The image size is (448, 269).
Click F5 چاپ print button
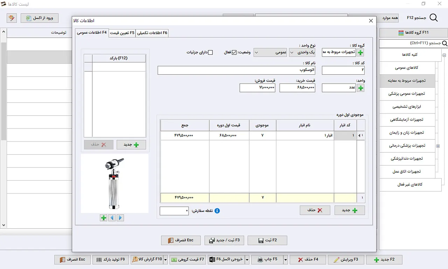(x=267, y=260)
